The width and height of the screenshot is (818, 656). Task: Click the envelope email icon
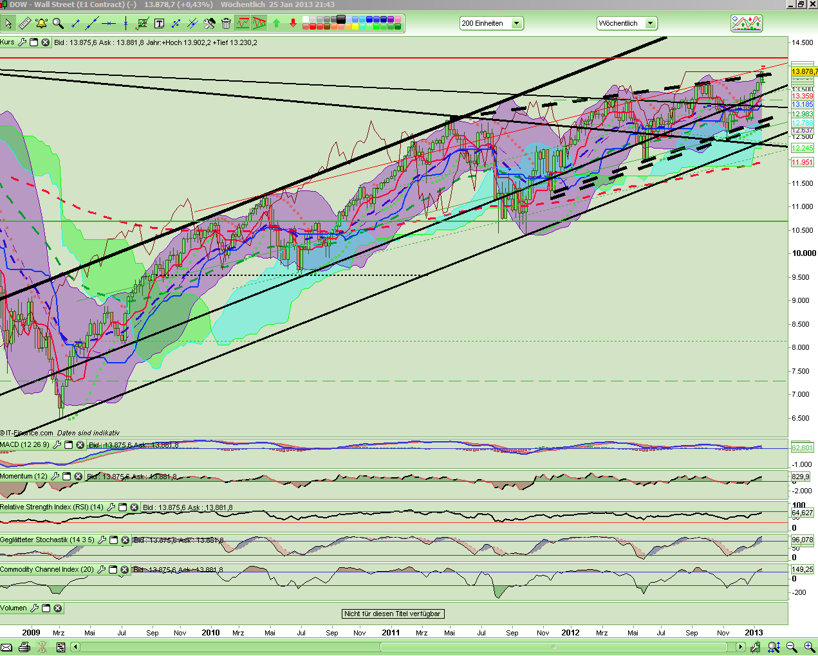pyautogui.click(x=7, y=647)
